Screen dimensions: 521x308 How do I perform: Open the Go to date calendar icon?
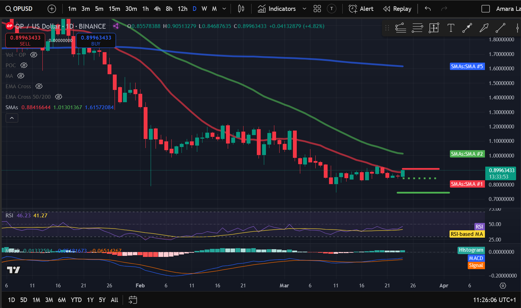[x=133, y=300]
